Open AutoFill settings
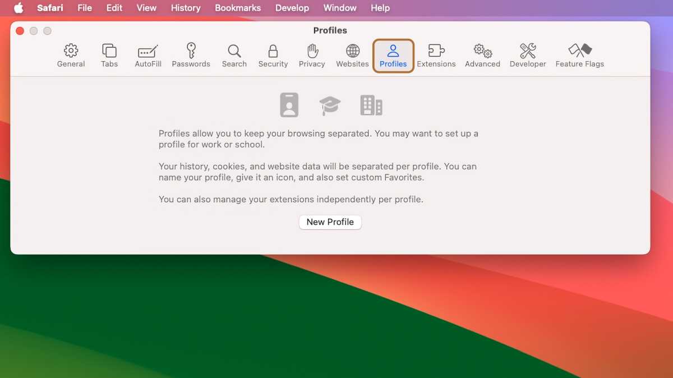 tap(148, 56)
